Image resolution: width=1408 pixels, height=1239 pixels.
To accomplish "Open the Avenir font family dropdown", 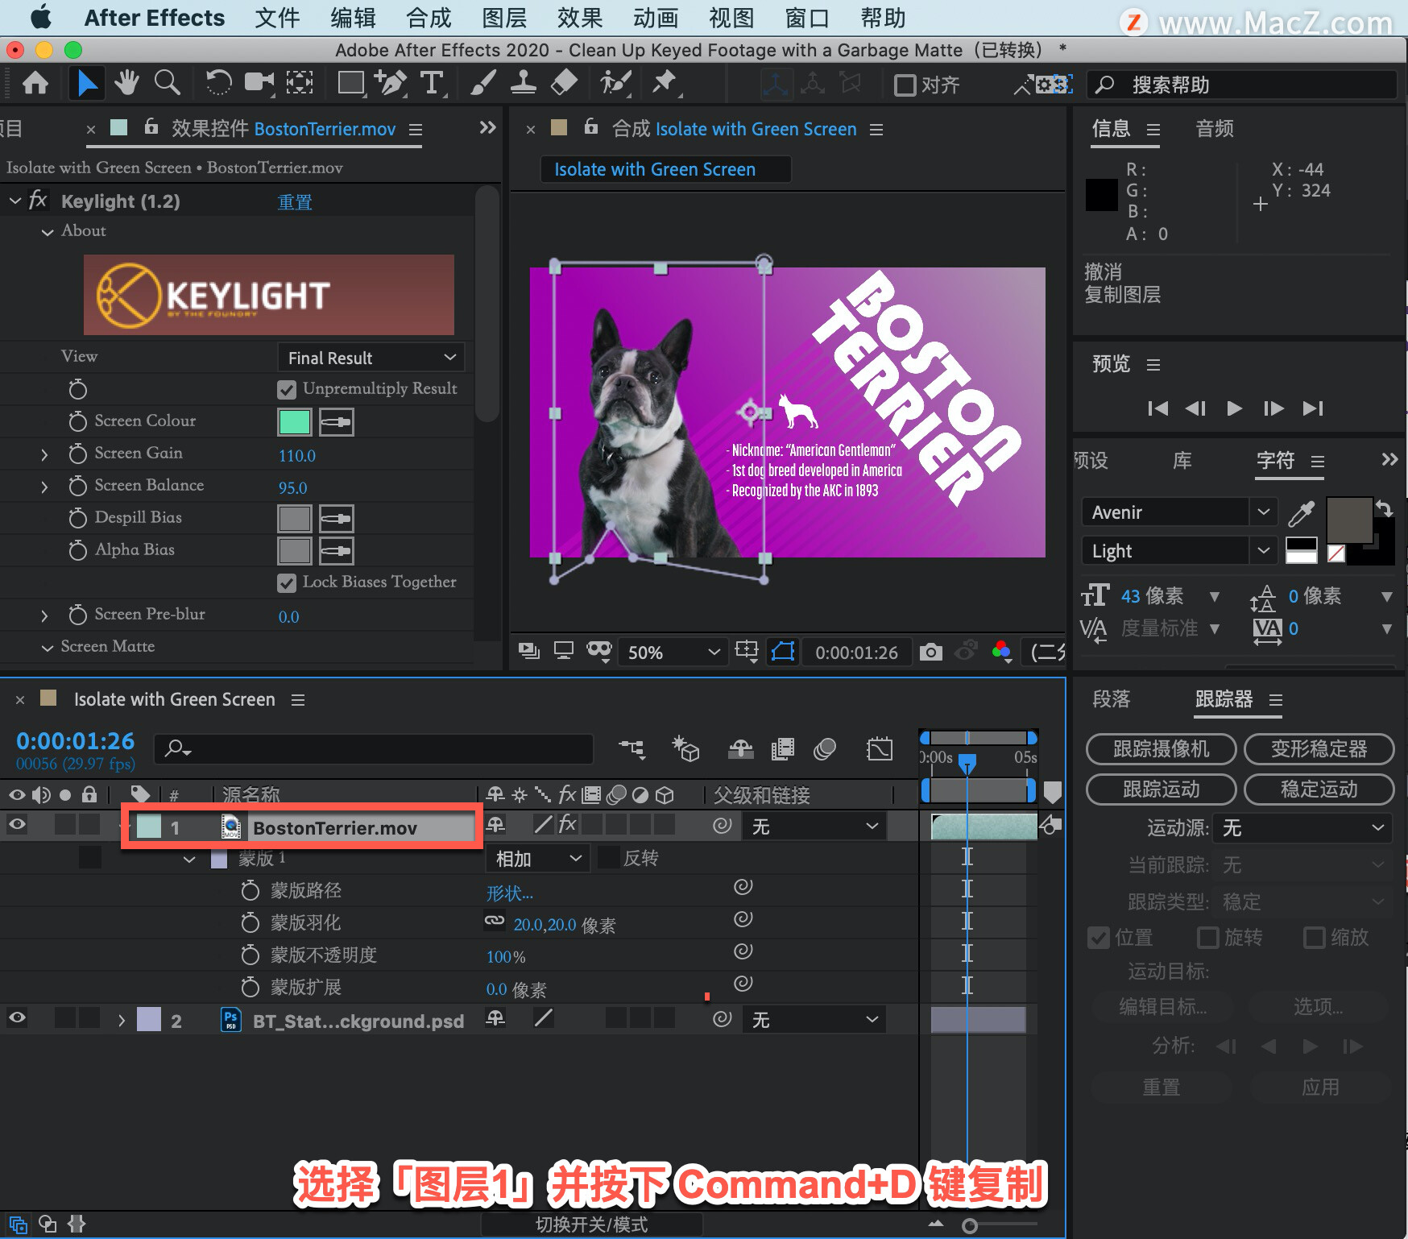I will 1179,512.
